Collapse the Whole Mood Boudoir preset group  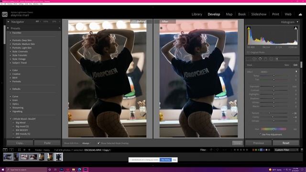pos(11,119)
